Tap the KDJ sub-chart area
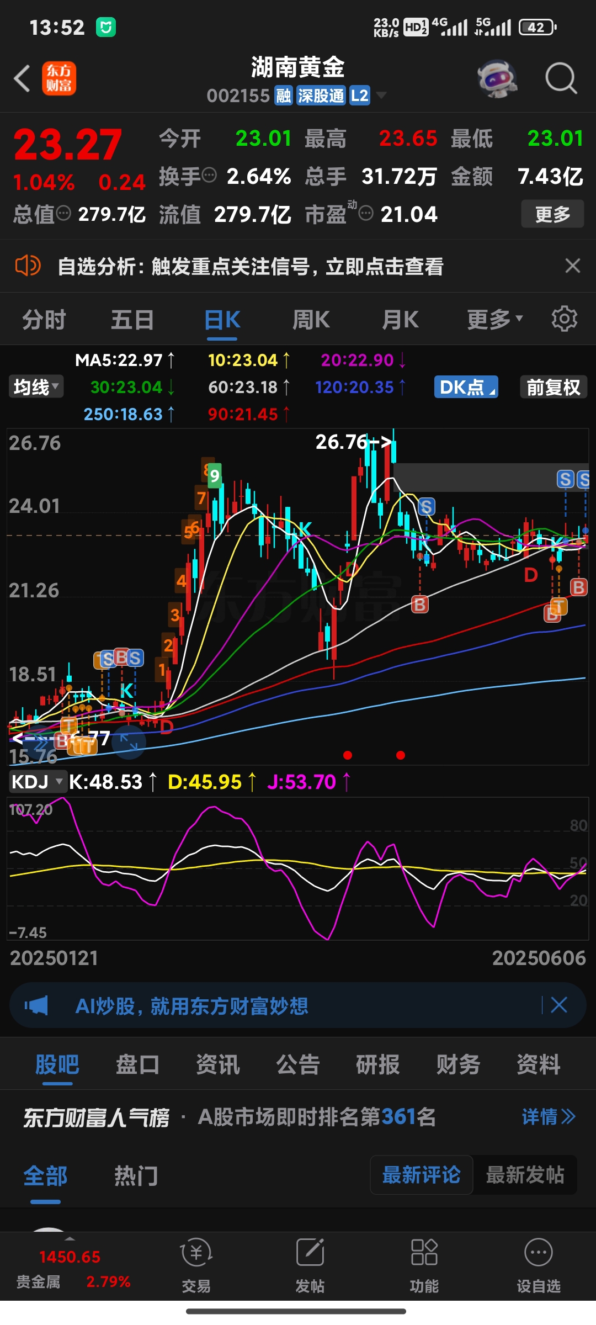 coord(298,869)
